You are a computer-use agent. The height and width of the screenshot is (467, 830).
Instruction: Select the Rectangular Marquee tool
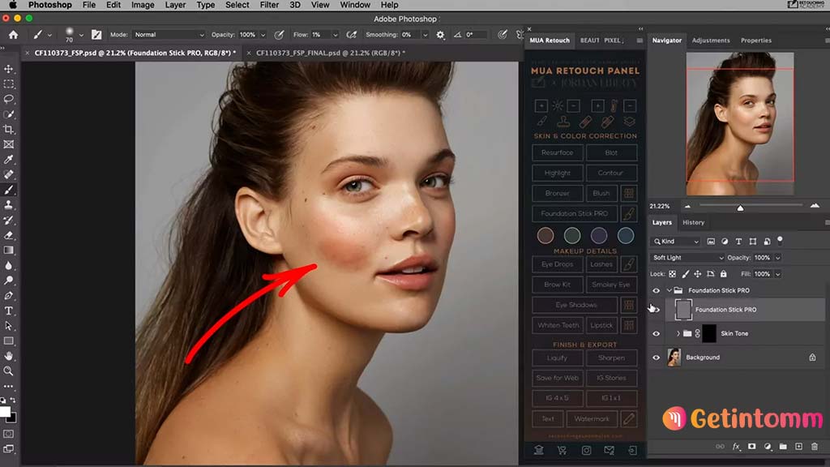(x=9, y=84)
